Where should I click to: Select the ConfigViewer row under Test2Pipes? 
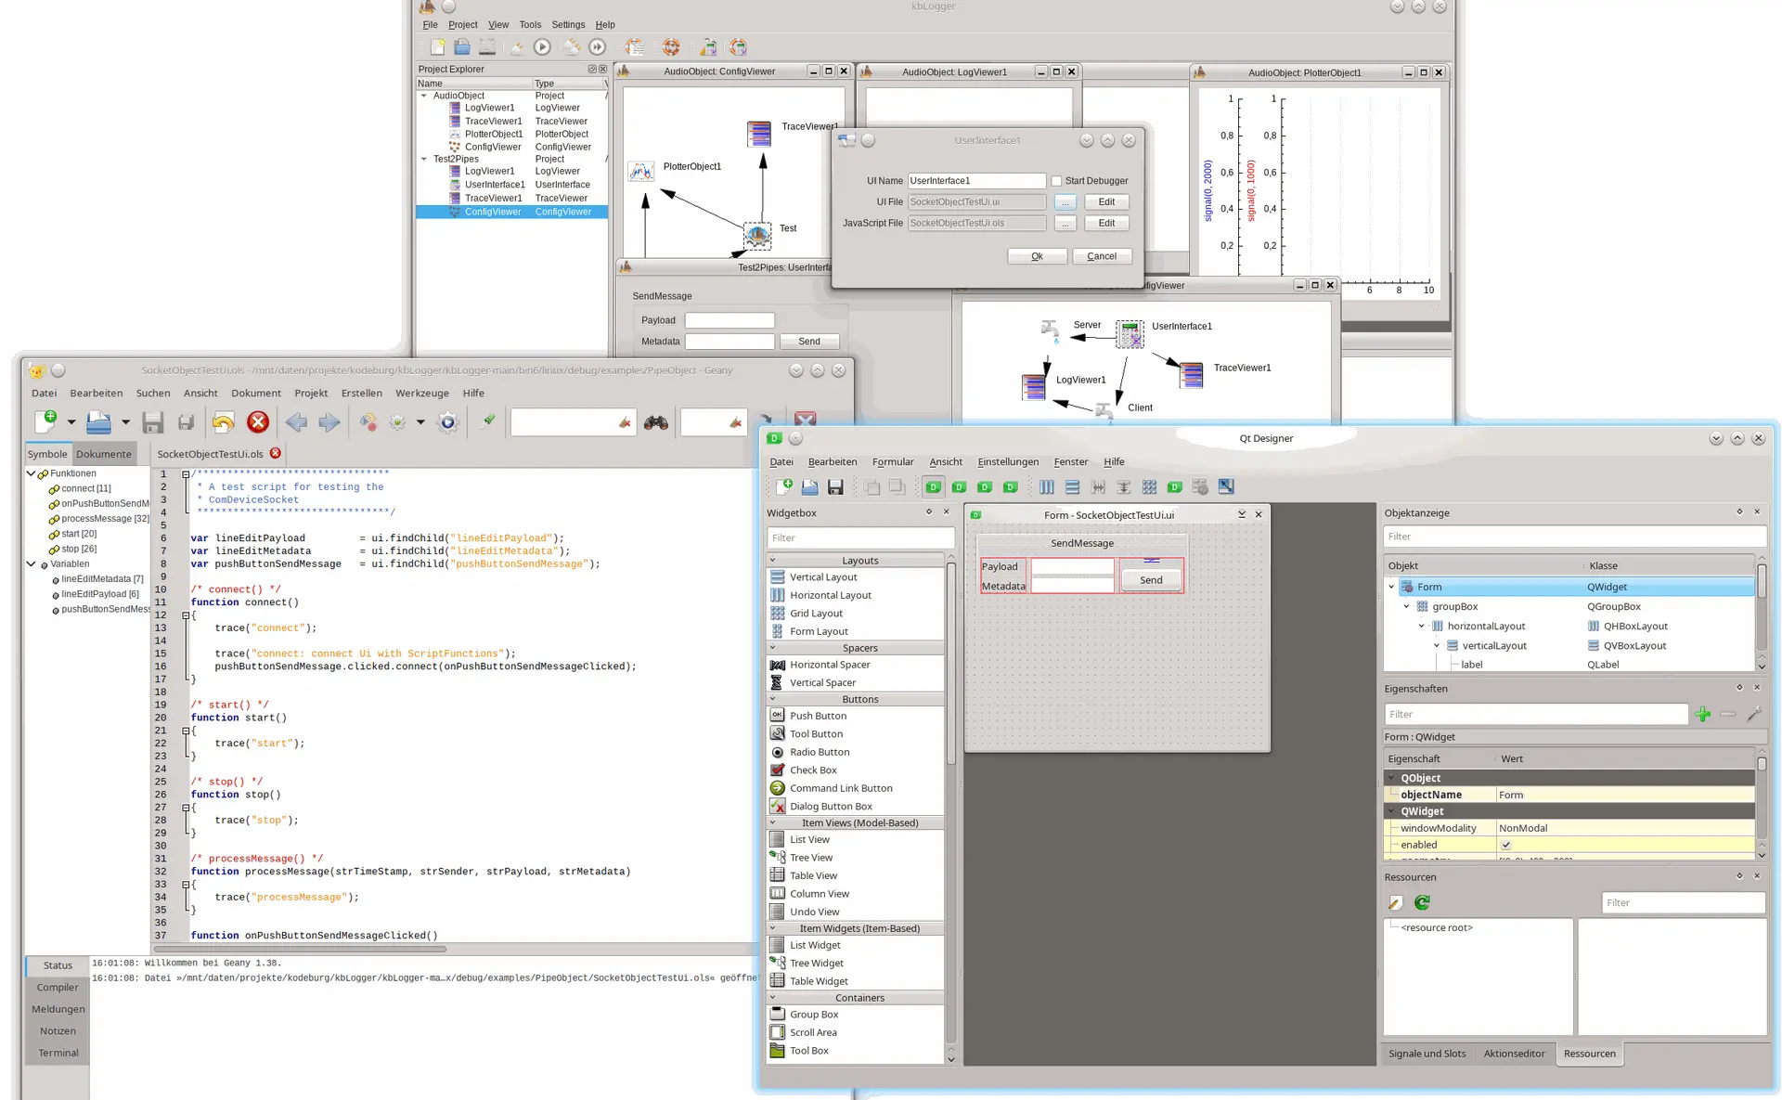(x=511, y=212)
